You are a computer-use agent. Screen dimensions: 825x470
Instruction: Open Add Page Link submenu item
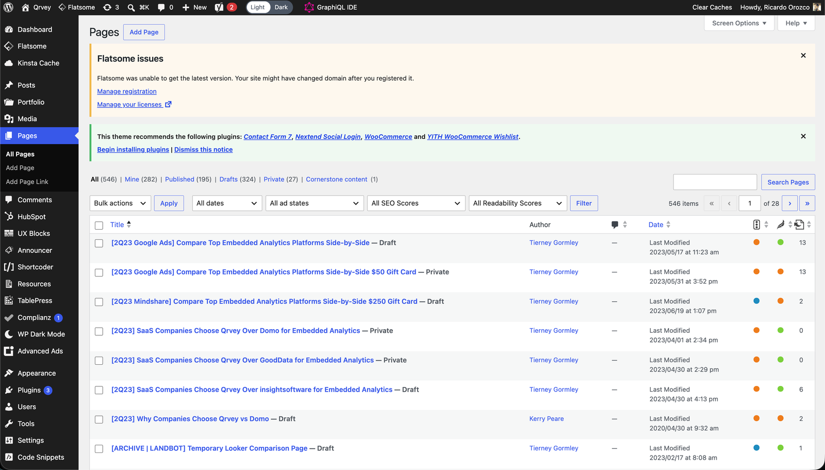click(x=27, y=182)
